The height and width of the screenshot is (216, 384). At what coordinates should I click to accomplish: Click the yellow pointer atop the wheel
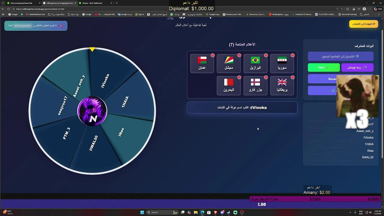click(x=92, y=49)
